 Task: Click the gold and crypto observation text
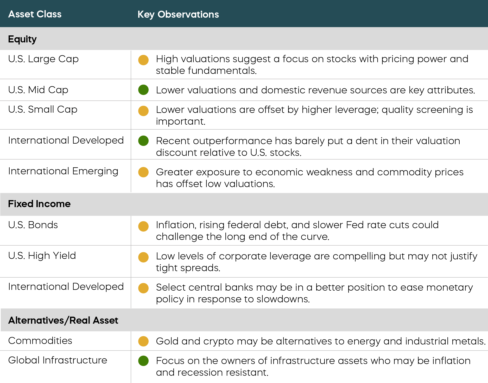click(321, 341)
